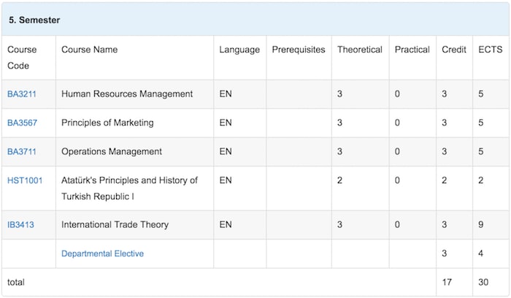Open the Departmental Elective link
This screenshot has width=511, height=298.
point(102,253)
